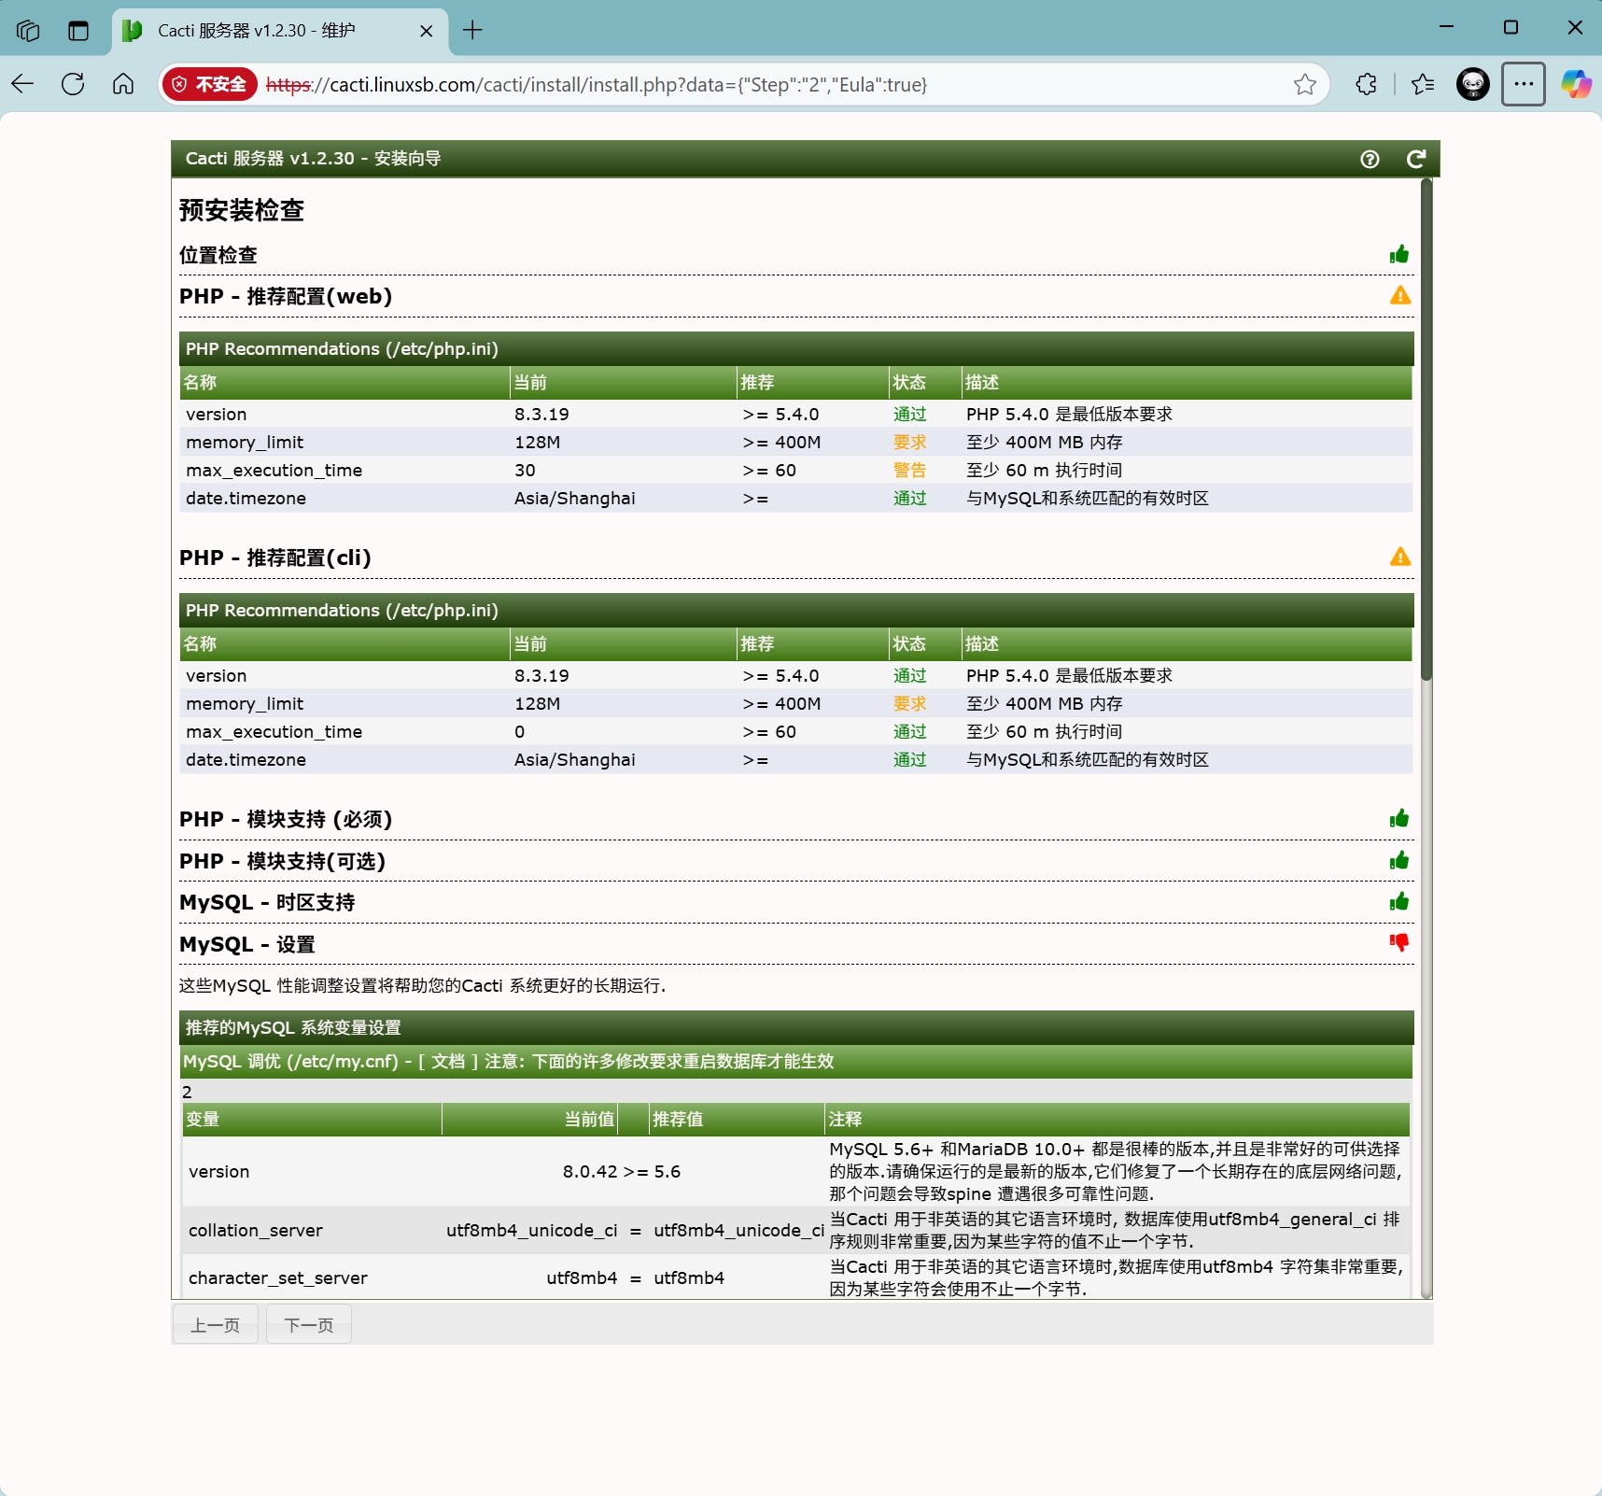Open a new browser tab
Viewport: 1602px width, 1496px height.
[x=473, y=30]
